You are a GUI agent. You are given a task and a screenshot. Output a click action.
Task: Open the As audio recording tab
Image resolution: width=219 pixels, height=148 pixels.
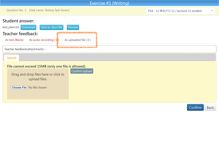(44, 40)
